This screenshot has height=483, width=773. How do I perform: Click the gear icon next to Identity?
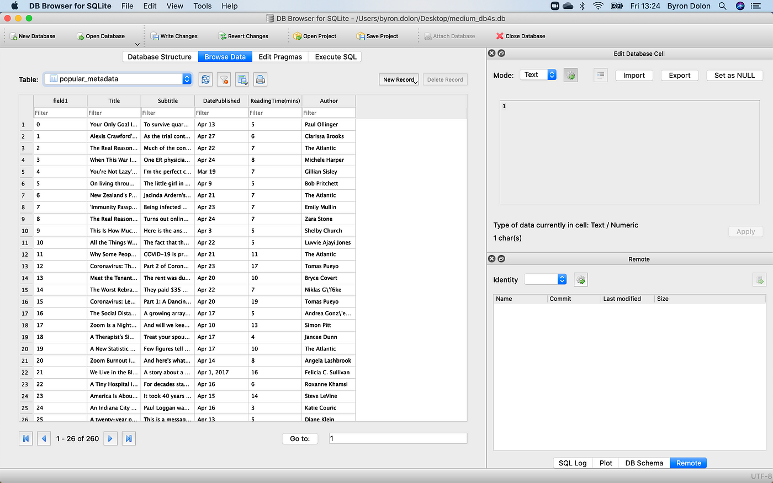(581, 280)
